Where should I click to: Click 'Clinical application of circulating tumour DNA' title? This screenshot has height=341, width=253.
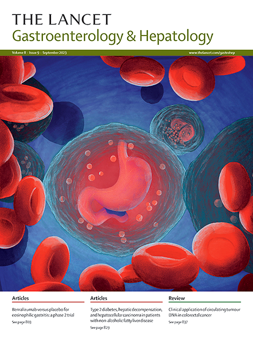click(x=204, y=312)
